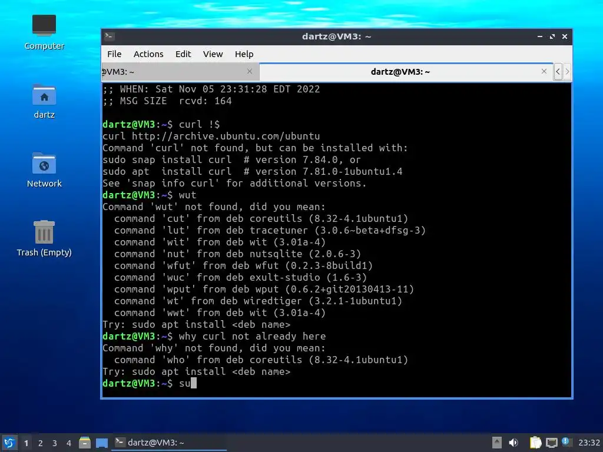Screen dimensions: 603x452
Task: Click the ';; WHEN: Sat Nov 05' line
Action: tap(211, 89)
